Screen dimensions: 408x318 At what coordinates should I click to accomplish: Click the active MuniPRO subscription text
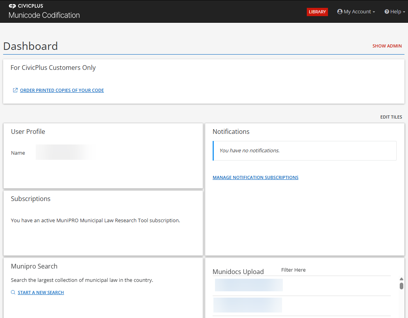pos(95,220)
